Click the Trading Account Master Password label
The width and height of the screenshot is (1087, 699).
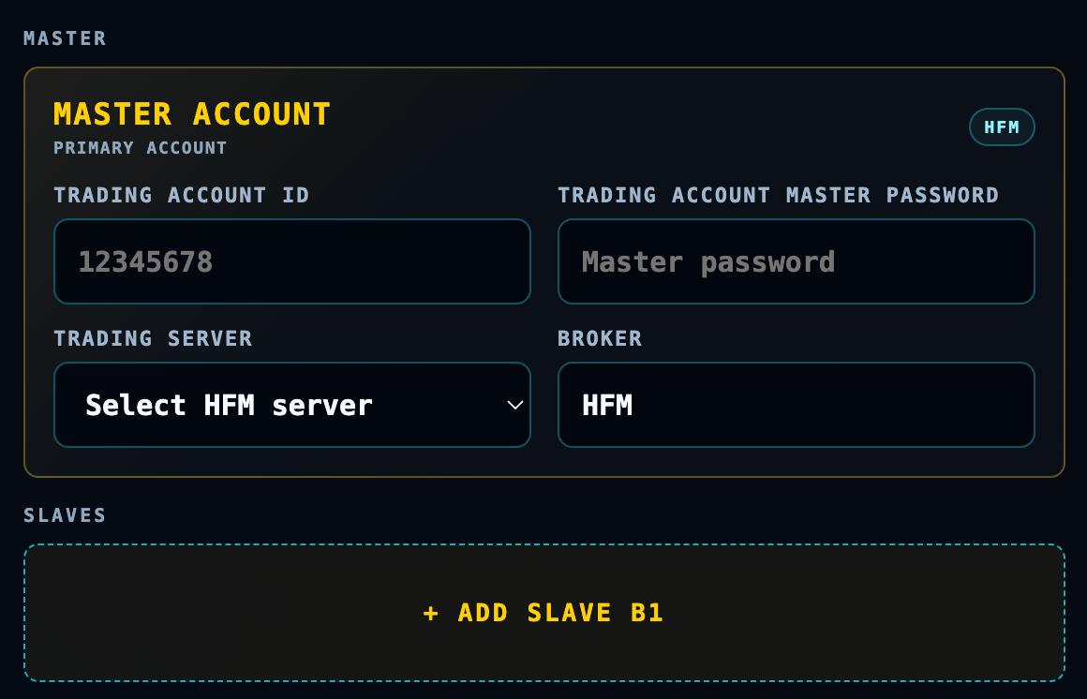click(x=778, y=195)
